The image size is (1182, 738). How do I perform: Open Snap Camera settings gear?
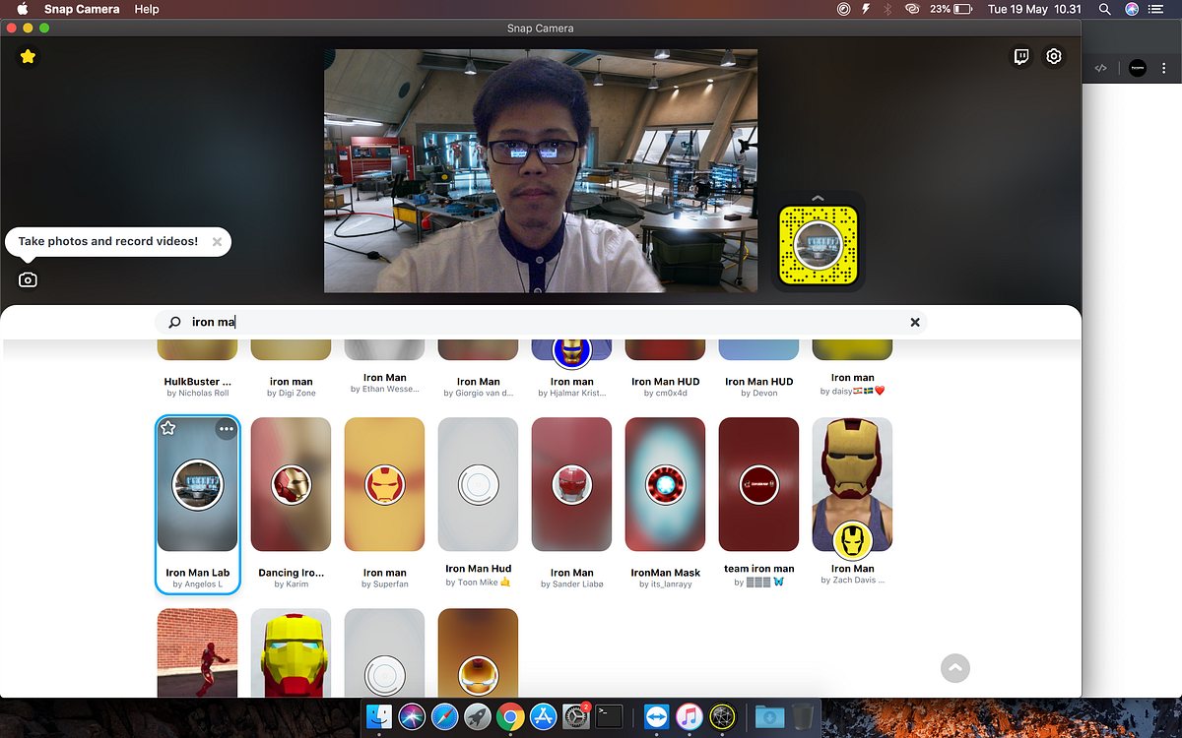pyautogui.click(x=1054, y=57)
